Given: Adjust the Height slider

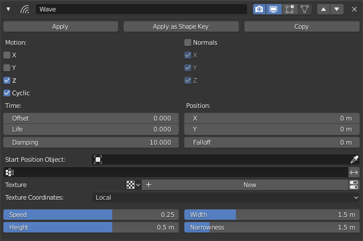Looking at the screenshot, I should pos(91,227).
